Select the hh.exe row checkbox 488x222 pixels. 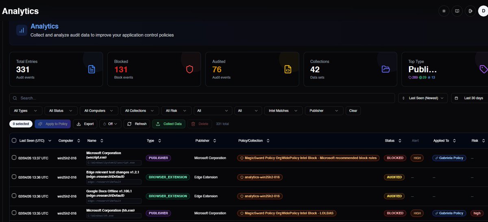(x=14, y=213)
